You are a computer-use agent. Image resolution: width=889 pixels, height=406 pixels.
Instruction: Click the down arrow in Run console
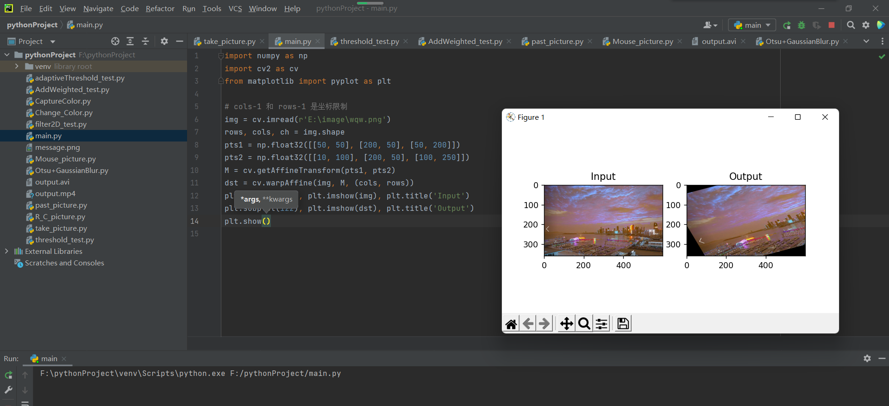[x=25, y=390]
